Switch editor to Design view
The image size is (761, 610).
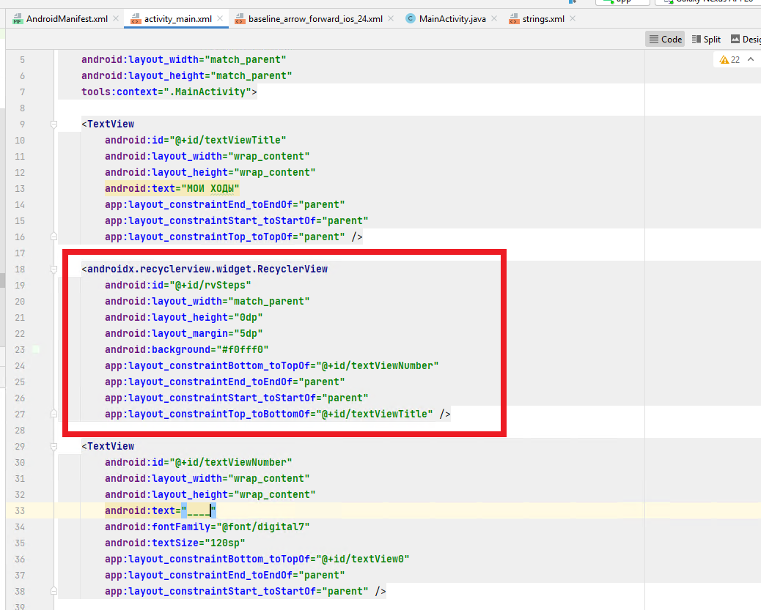[x=746, y=40]
